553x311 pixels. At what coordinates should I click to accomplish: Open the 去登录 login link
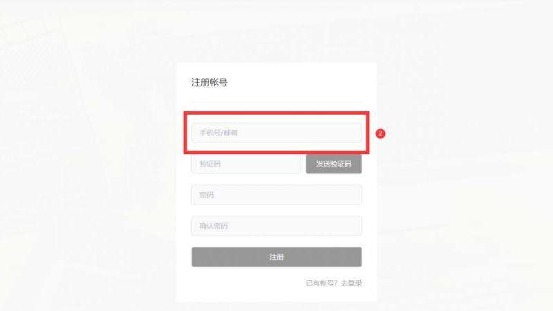[x=351, y=283]
